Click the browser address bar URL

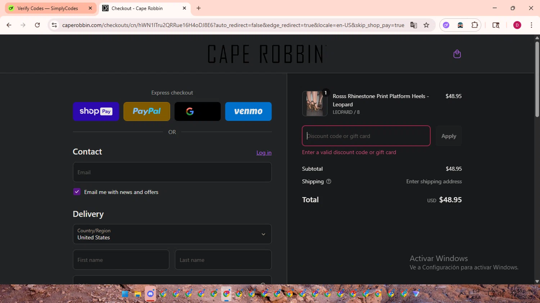pos(233,25)
